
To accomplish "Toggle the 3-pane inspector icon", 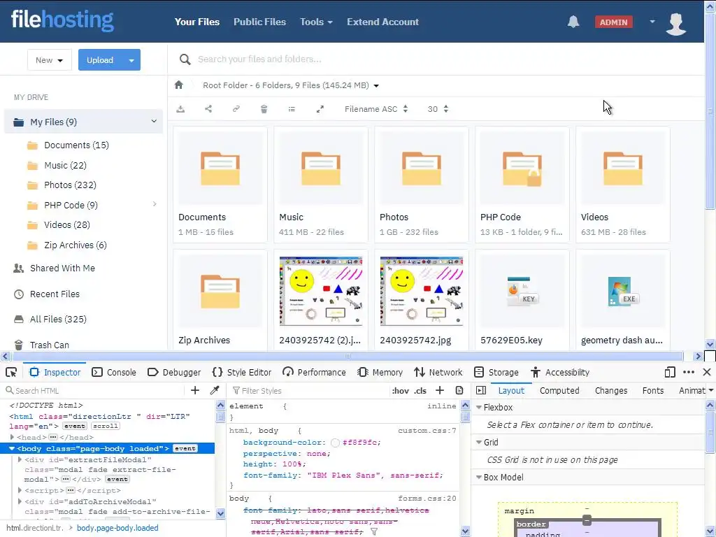I will point(481,390).
